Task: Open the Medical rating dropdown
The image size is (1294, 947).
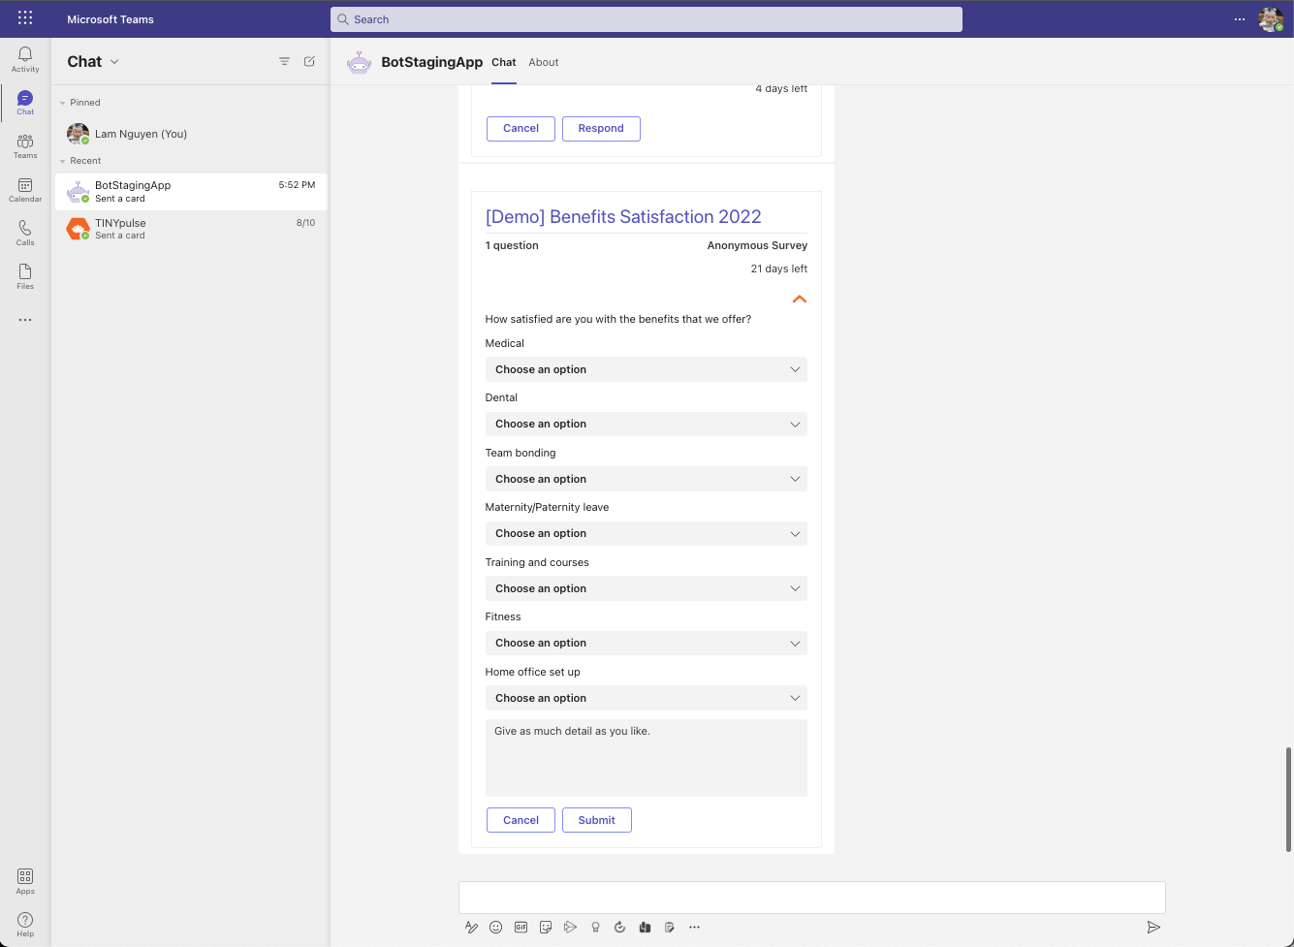Action: [646, 369]
